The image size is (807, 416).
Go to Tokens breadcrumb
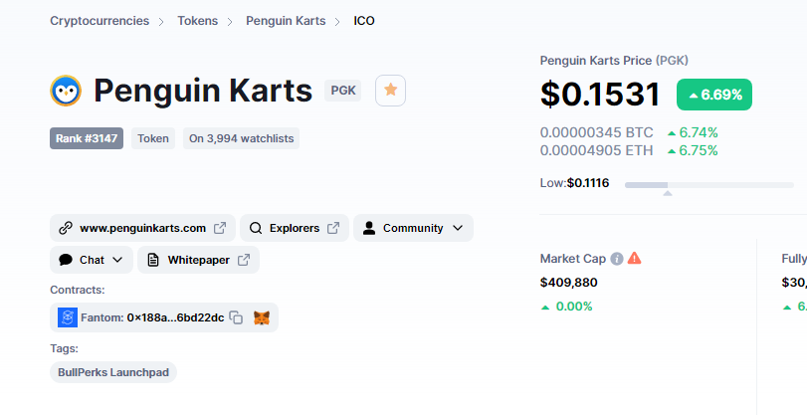(x=198, y=21)
